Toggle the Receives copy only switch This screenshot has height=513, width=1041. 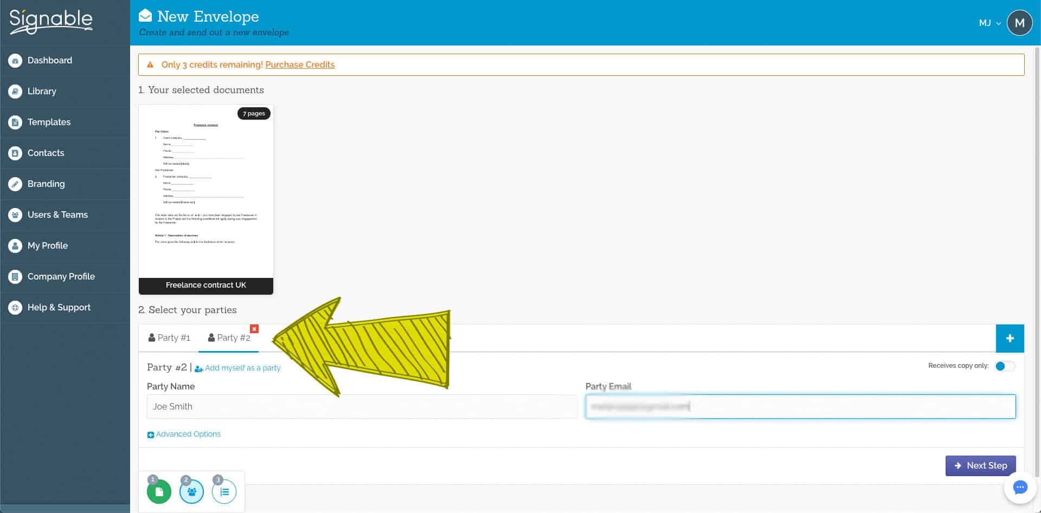1005,366
